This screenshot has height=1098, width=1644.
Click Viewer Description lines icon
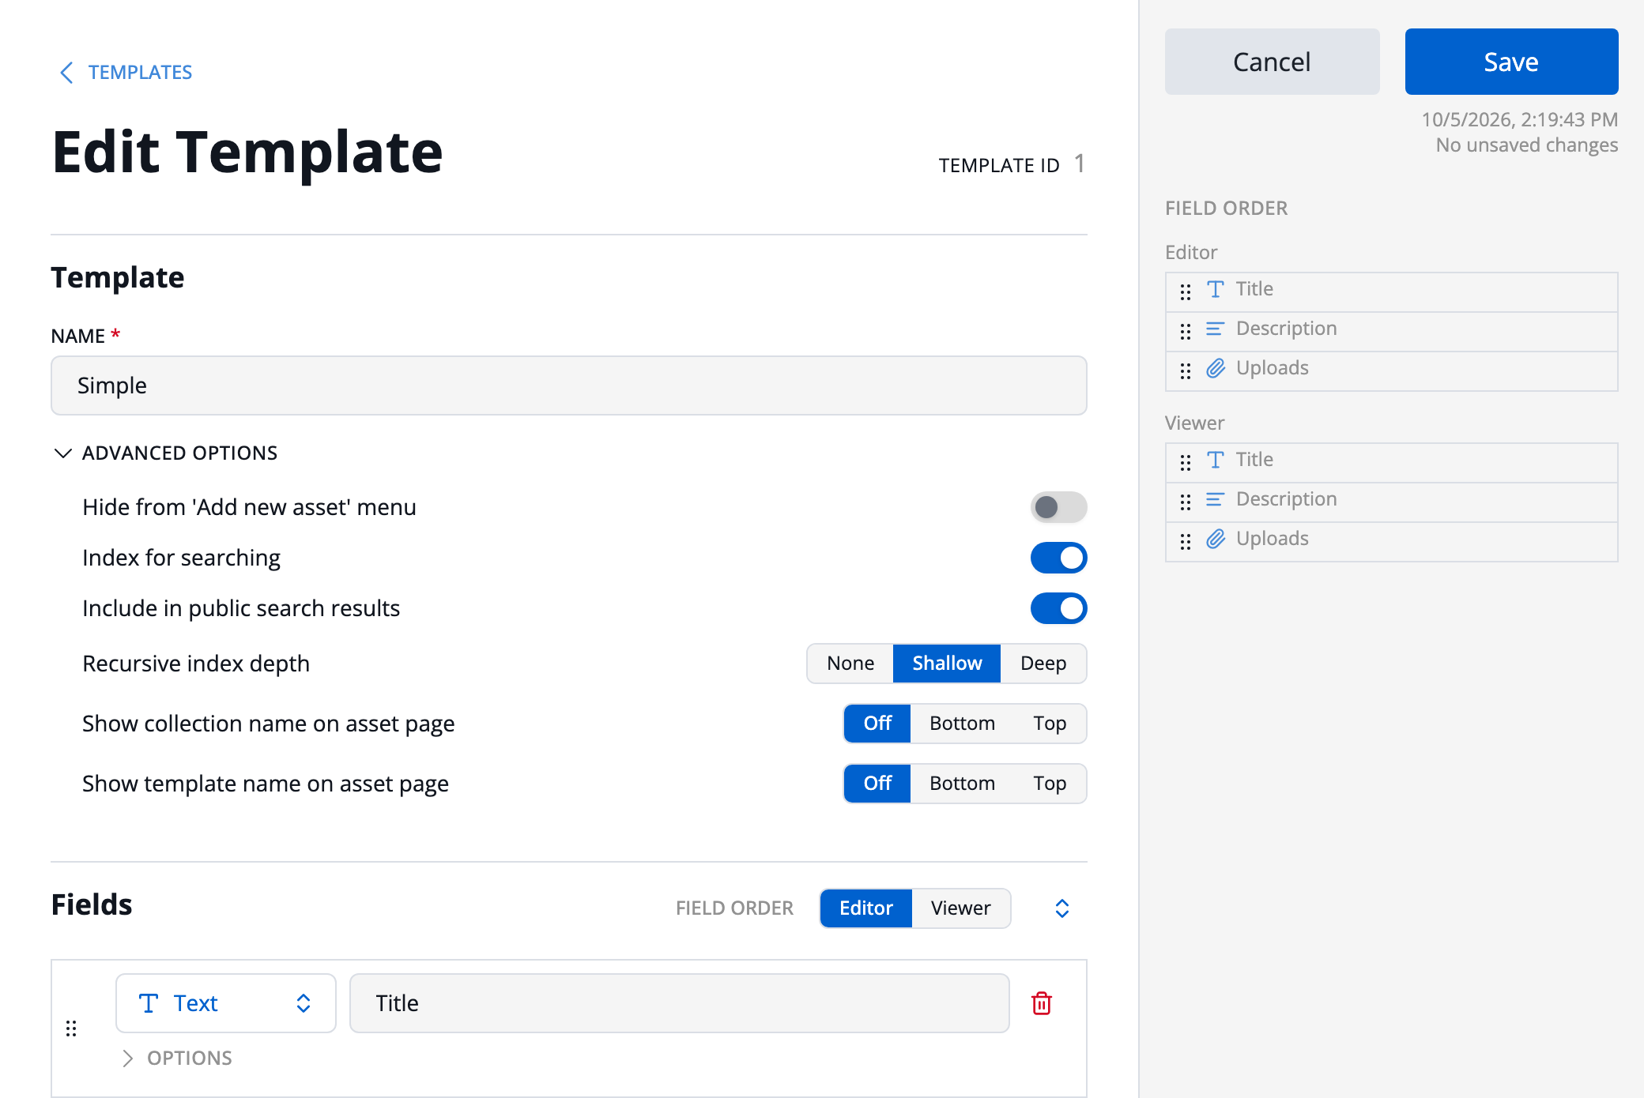[x=1216, y=499]
